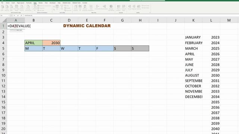Click Remove Duplicates
The height and width of the screenshot is (134, 239).
(85, 7)
